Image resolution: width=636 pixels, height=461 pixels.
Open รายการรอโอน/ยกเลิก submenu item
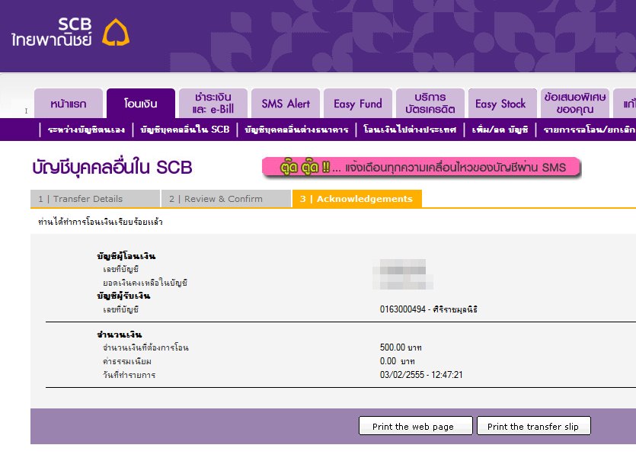[x=590, y=130]
